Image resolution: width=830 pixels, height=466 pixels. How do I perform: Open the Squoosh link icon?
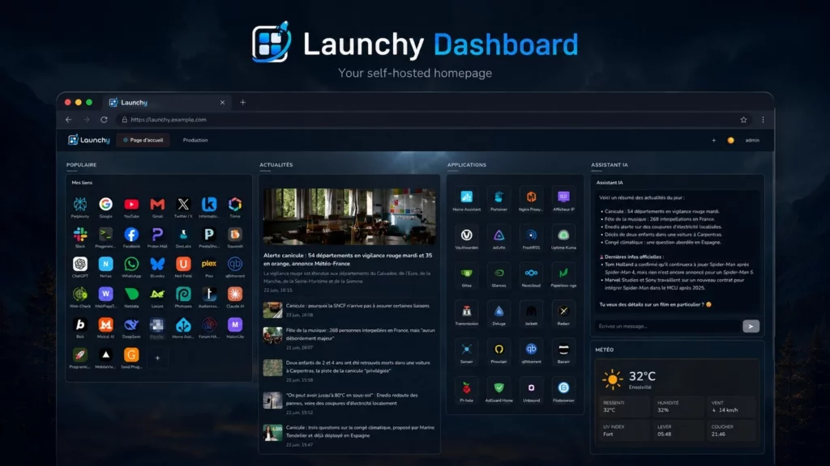(235, 235)
